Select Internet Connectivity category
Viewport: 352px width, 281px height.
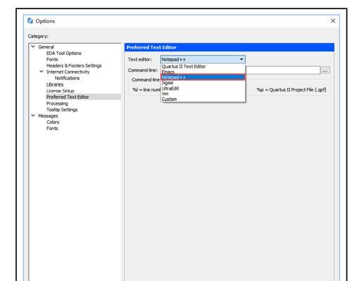68,72
